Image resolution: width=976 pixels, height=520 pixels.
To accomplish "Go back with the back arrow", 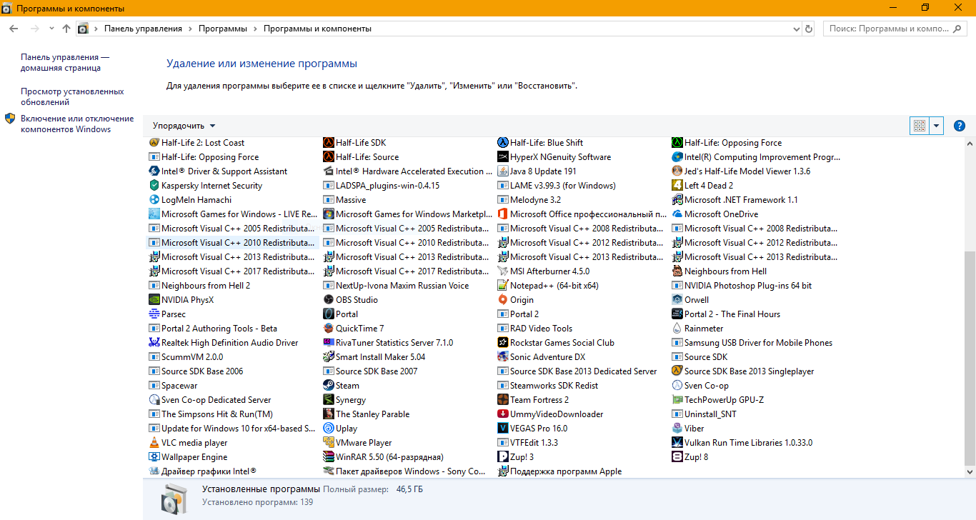I will click(x=14, y=29).
